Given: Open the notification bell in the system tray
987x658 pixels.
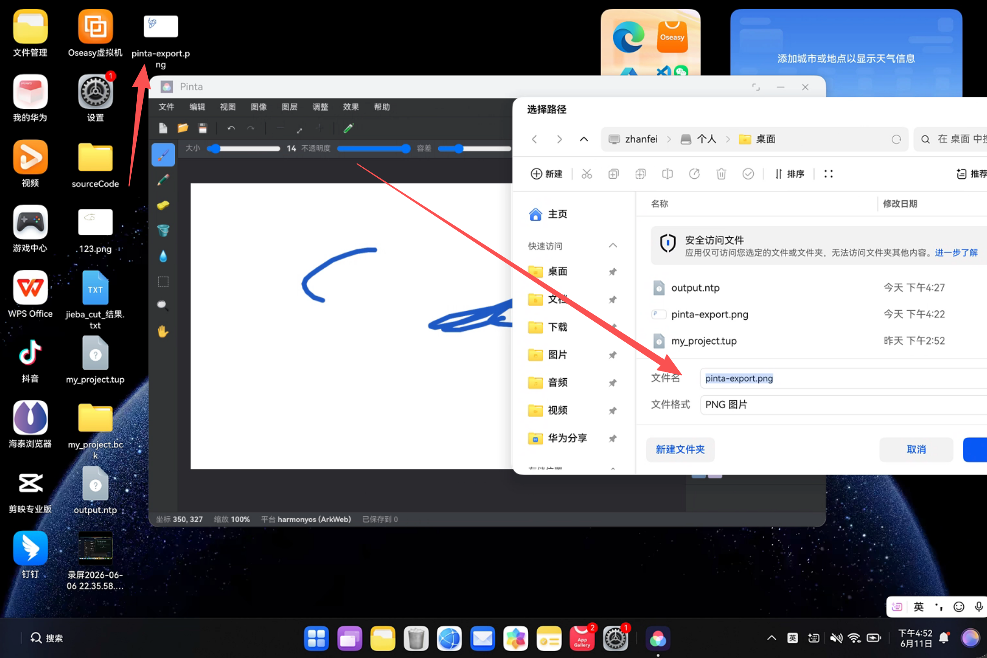Looking at the screenshot, I should click(944, 638).
